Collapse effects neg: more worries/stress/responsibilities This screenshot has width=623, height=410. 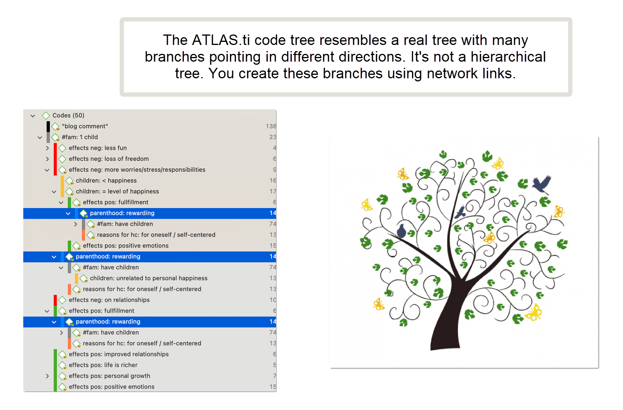click(47, 170)
